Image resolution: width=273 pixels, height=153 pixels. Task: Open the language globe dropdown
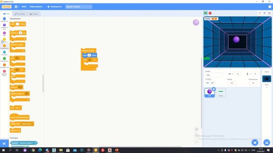click(17, 7)
